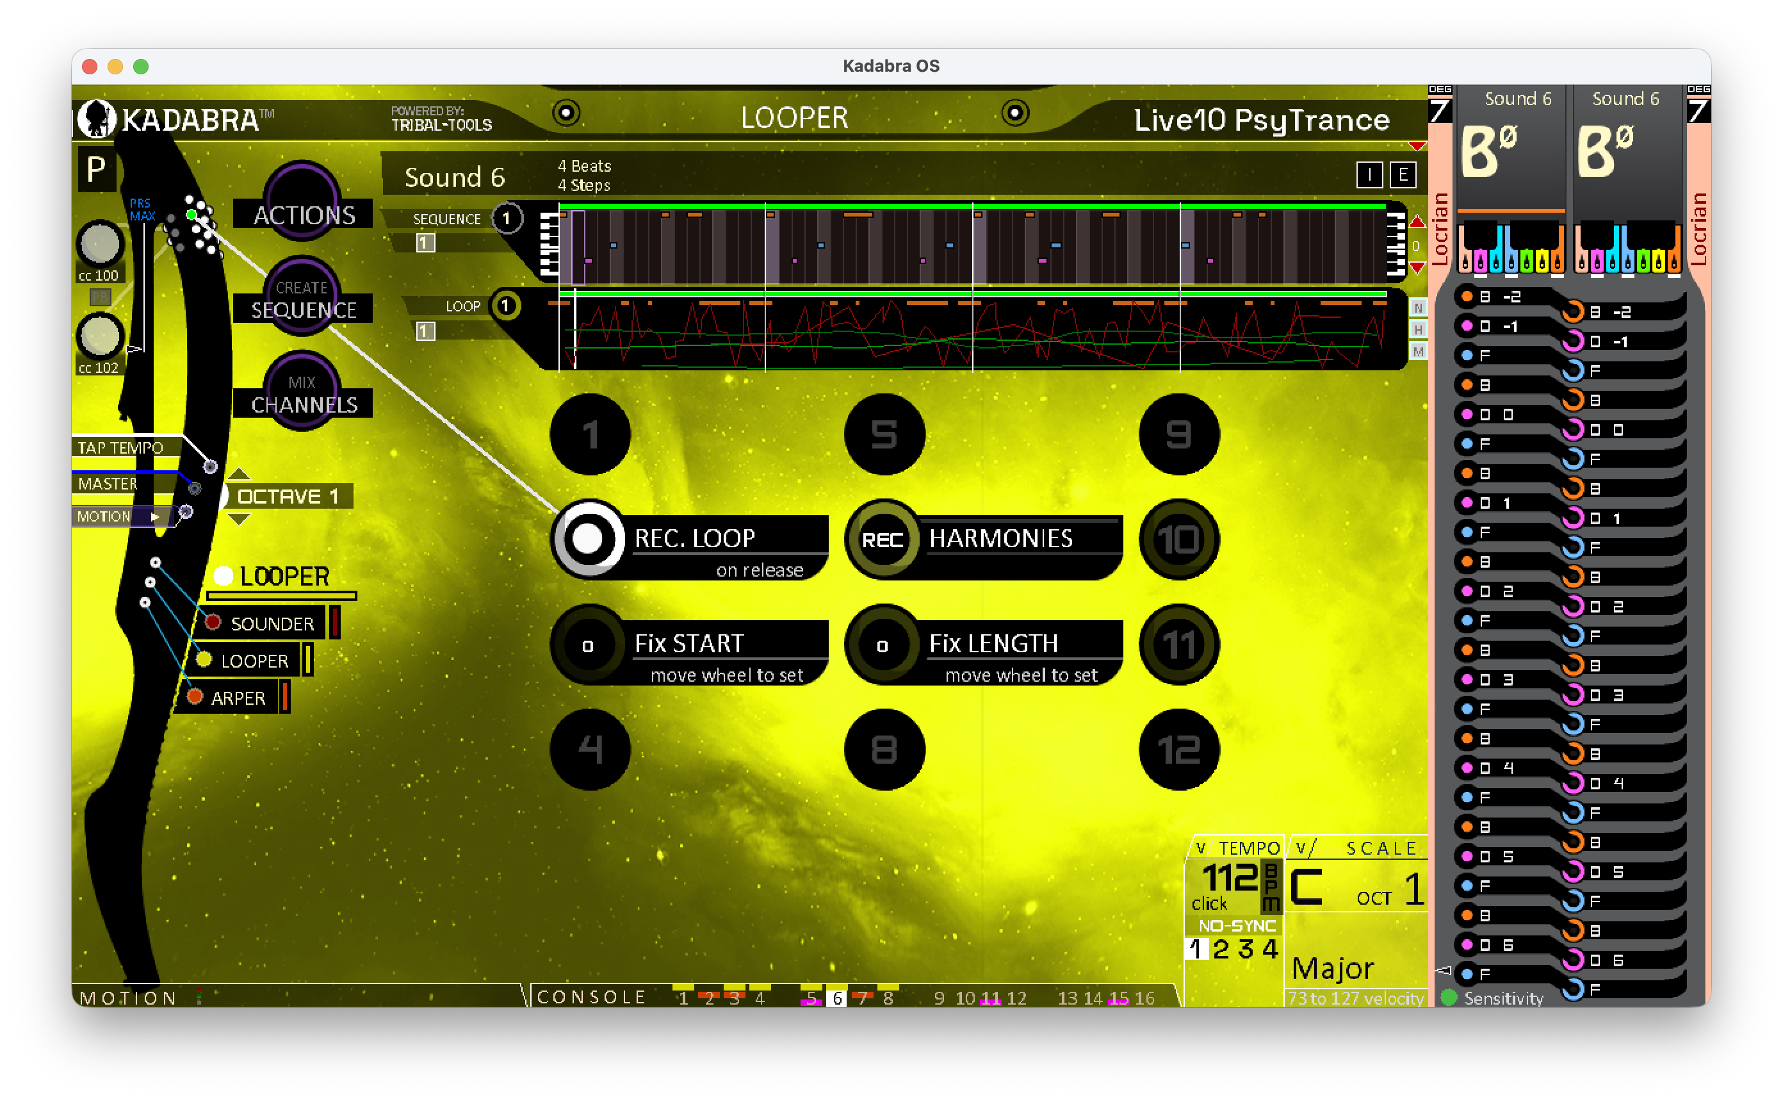Select console channel 5

[811, 998]
